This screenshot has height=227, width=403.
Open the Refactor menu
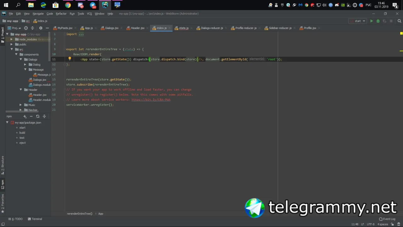click(61, 14)
